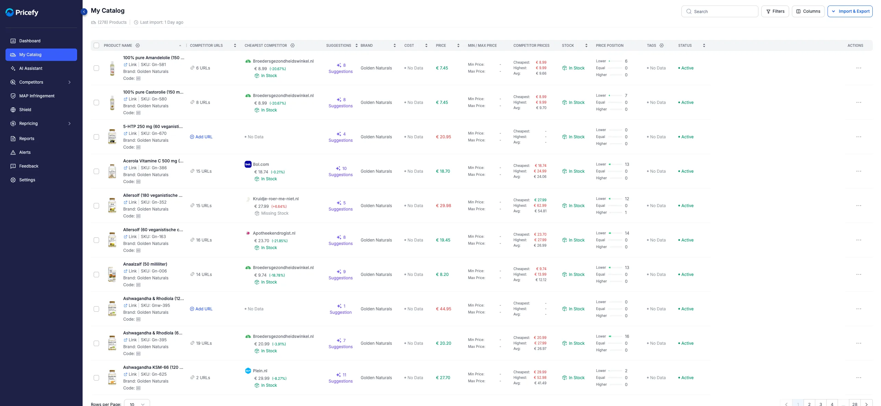Select checkbox for 5-HTP 250 mg
881x406 pixels.
click(x=96, y=137)
